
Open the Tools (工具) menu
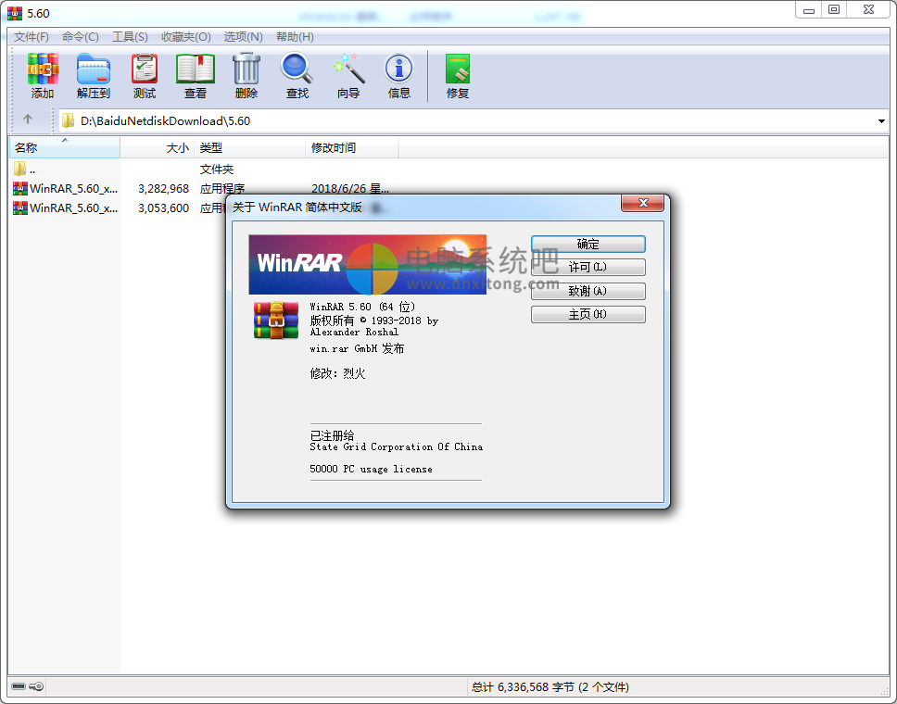point(130,37)
